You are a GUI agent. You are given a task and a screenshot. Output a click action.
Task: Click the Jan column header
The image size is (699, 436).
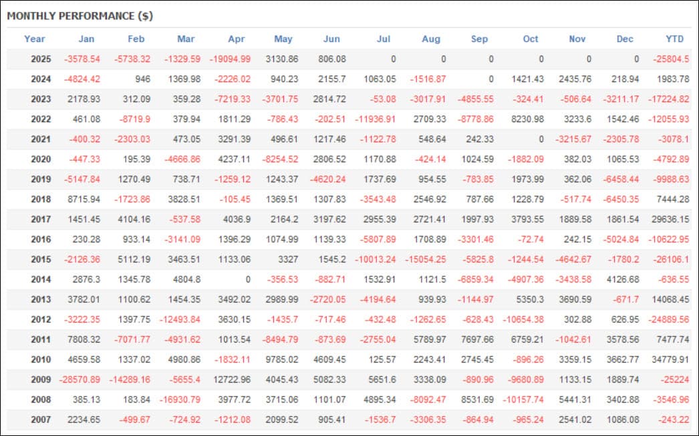[86, 39]
